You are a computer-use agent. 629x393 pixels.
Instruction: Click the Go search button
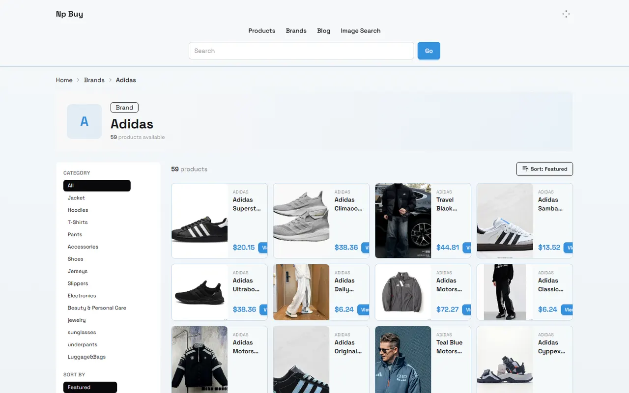429,51
